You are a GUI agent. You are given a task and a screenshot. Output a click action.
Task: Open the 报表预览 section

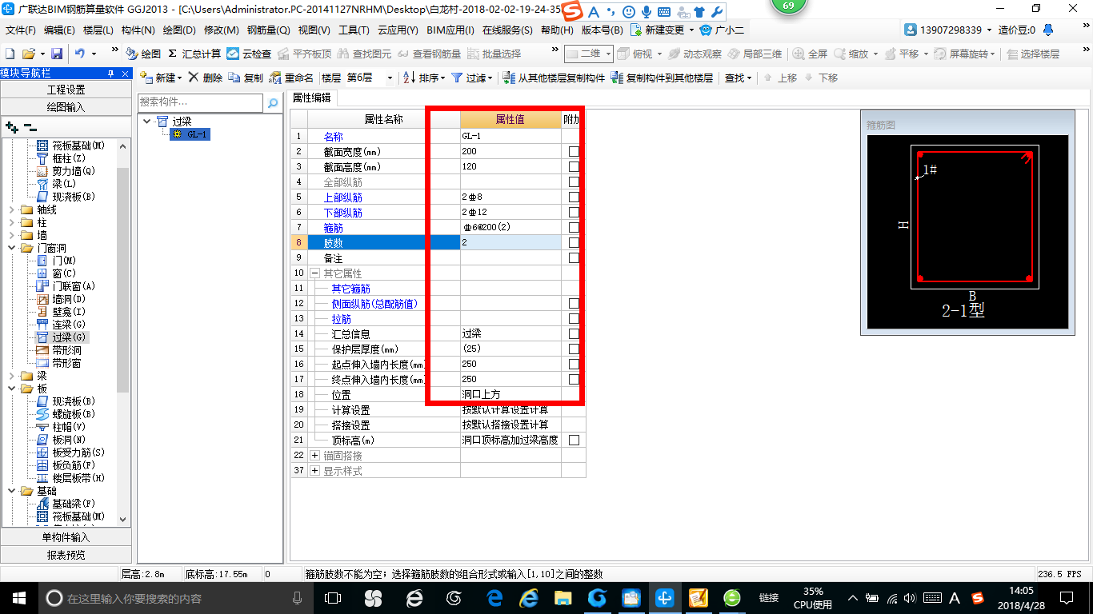(x=66, y=554)
